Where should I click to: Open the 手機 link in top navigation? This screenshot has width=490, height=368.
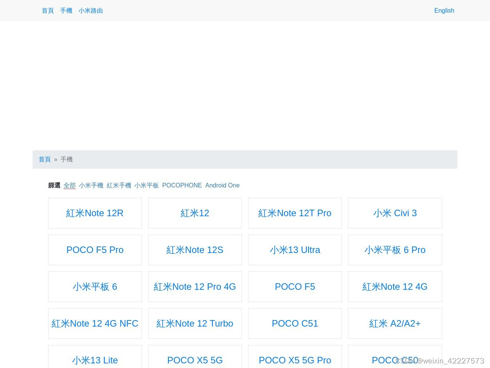tap(66, 11)
